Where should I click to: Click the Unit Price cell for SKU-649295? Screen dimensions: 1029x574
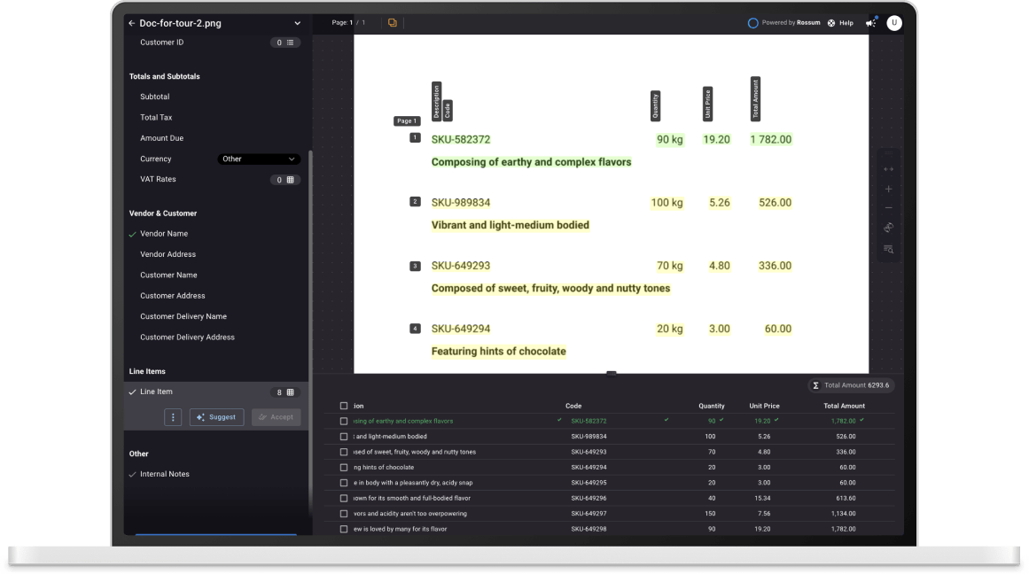click(764, 483)
